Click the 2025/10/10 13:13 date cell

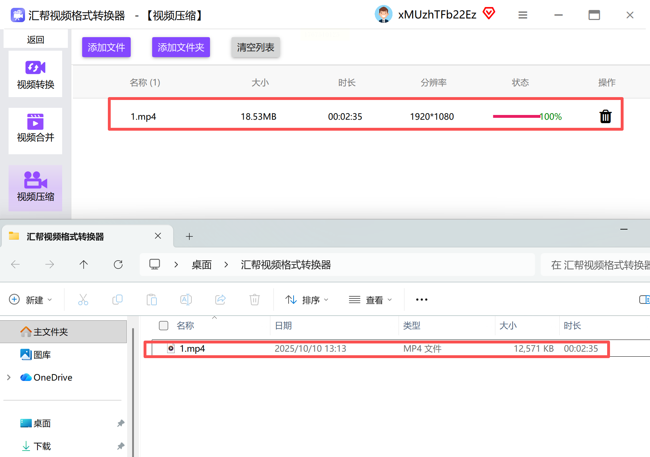pos(310,348)
